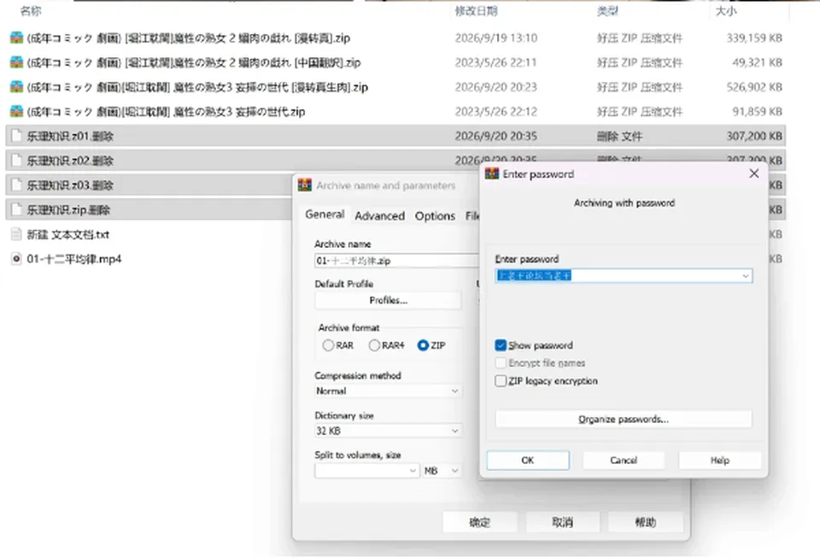Enable ZIP legacy encryption checkbox
This screenshot has height=558, width=820.
501,381
